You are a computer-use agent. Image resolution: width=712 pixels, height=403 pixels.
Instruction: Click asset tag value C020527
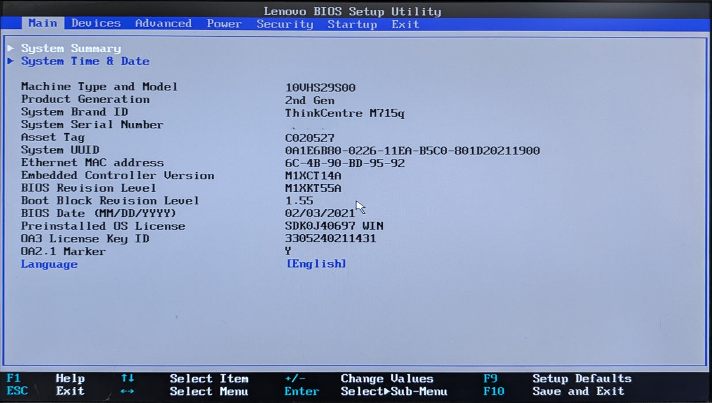(x=310, y=138)
